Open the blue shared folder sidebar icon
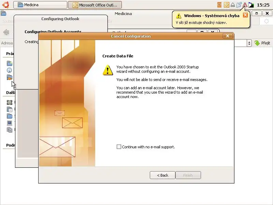The width and height of the screenshot is (273, 205). pos(10,116)
